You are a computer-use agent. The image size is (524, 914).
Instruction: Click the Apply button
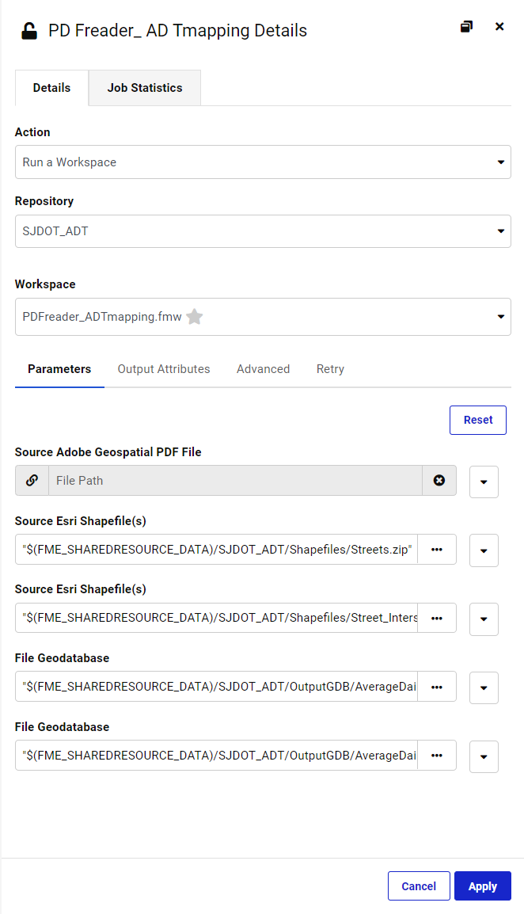click(x=483, y=886)
